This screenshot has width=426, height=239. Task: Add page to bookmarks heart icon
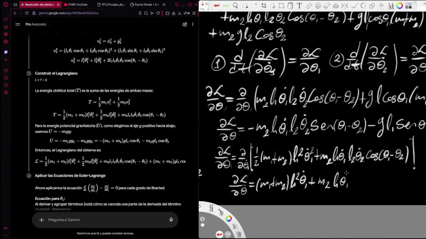click(158, 13)
